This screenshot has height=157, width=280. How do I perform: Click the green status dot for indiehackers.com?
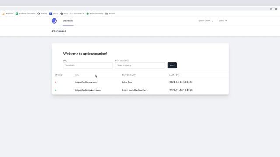(56, 90)
